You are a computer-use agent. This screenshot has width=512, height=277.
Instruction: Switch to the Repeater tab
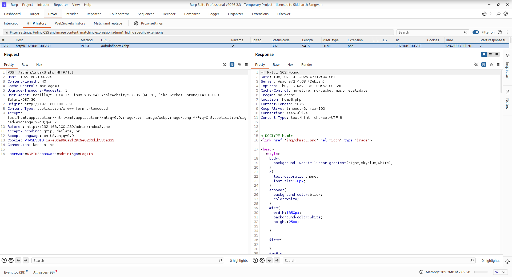(x=94, y=14)
